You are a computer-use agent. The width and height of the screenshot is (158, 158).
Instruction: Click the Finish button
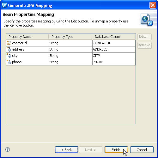click(116, 149)
